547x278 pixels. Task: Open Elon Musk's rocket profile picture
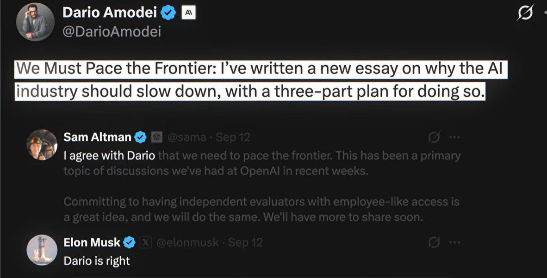click(x=42, y=250)
